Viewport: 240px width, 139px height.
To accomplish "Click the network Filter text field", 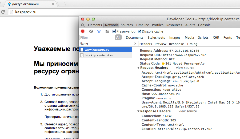I will (x=95, y=38).
